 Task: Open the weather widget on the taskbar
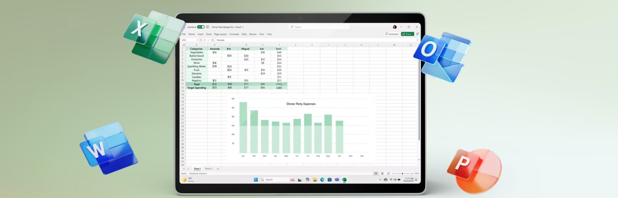(188, 180)
